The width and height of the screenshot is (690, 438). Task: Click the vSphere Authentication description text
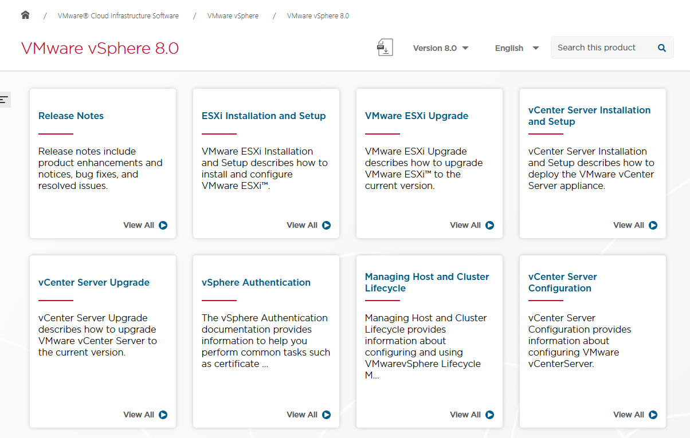(x=266, y=341)
